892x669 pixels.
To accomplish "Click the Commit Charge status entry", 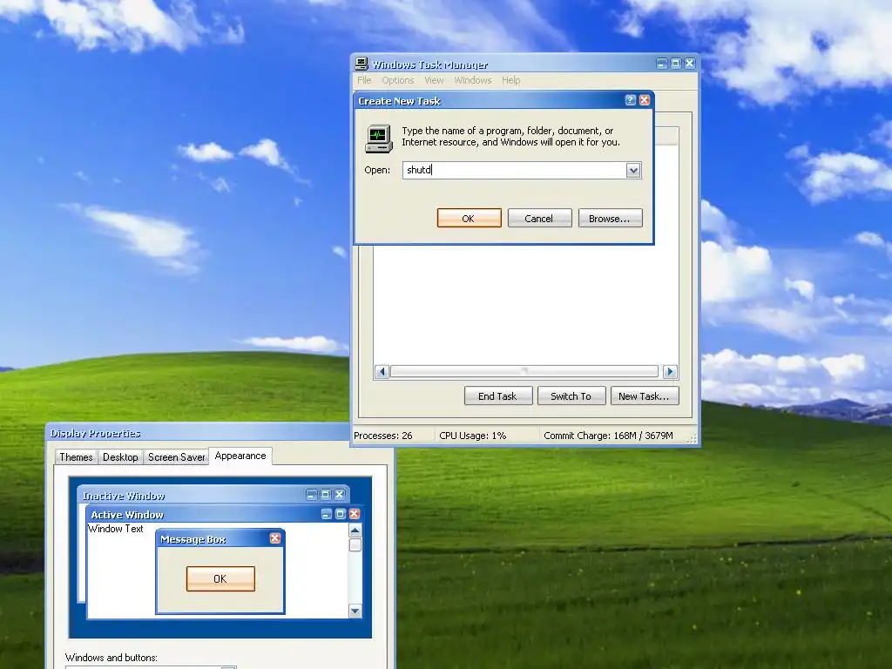I will point(608,436).
